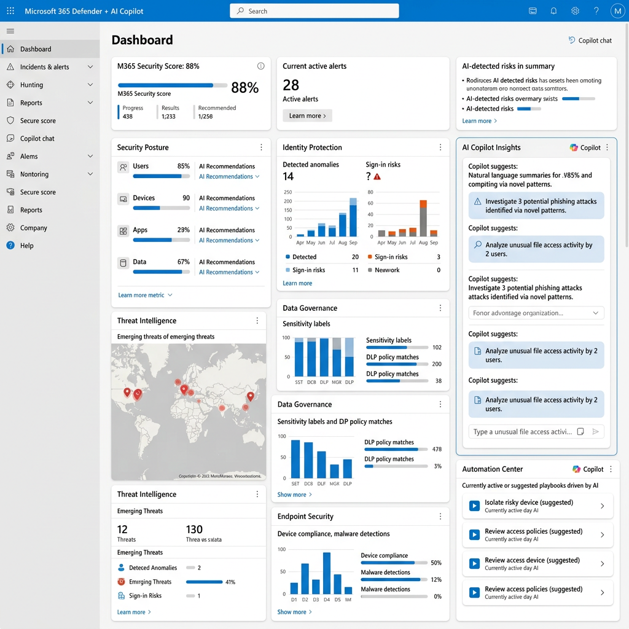Expand the Nontoring sidebar section
Screen dimensions: 629x629
point(90,174)
